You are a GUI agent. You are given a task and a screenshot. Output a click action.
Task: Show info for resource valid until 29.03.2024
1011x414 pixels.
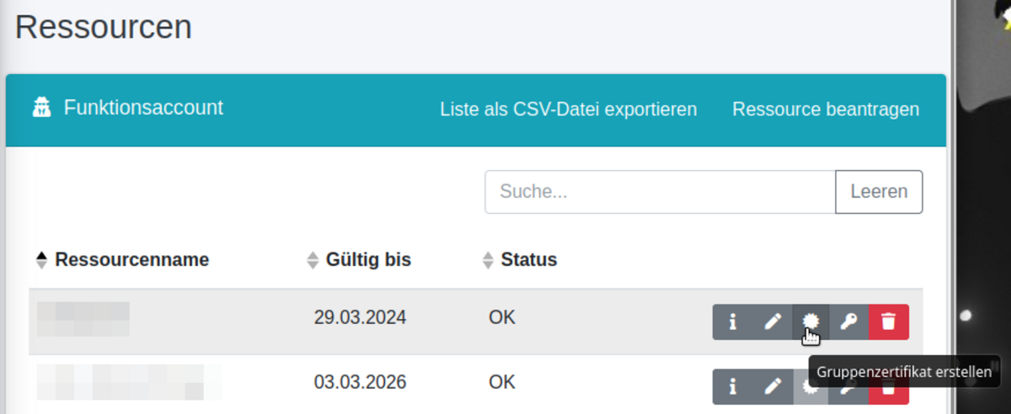[x=732, y=321]
